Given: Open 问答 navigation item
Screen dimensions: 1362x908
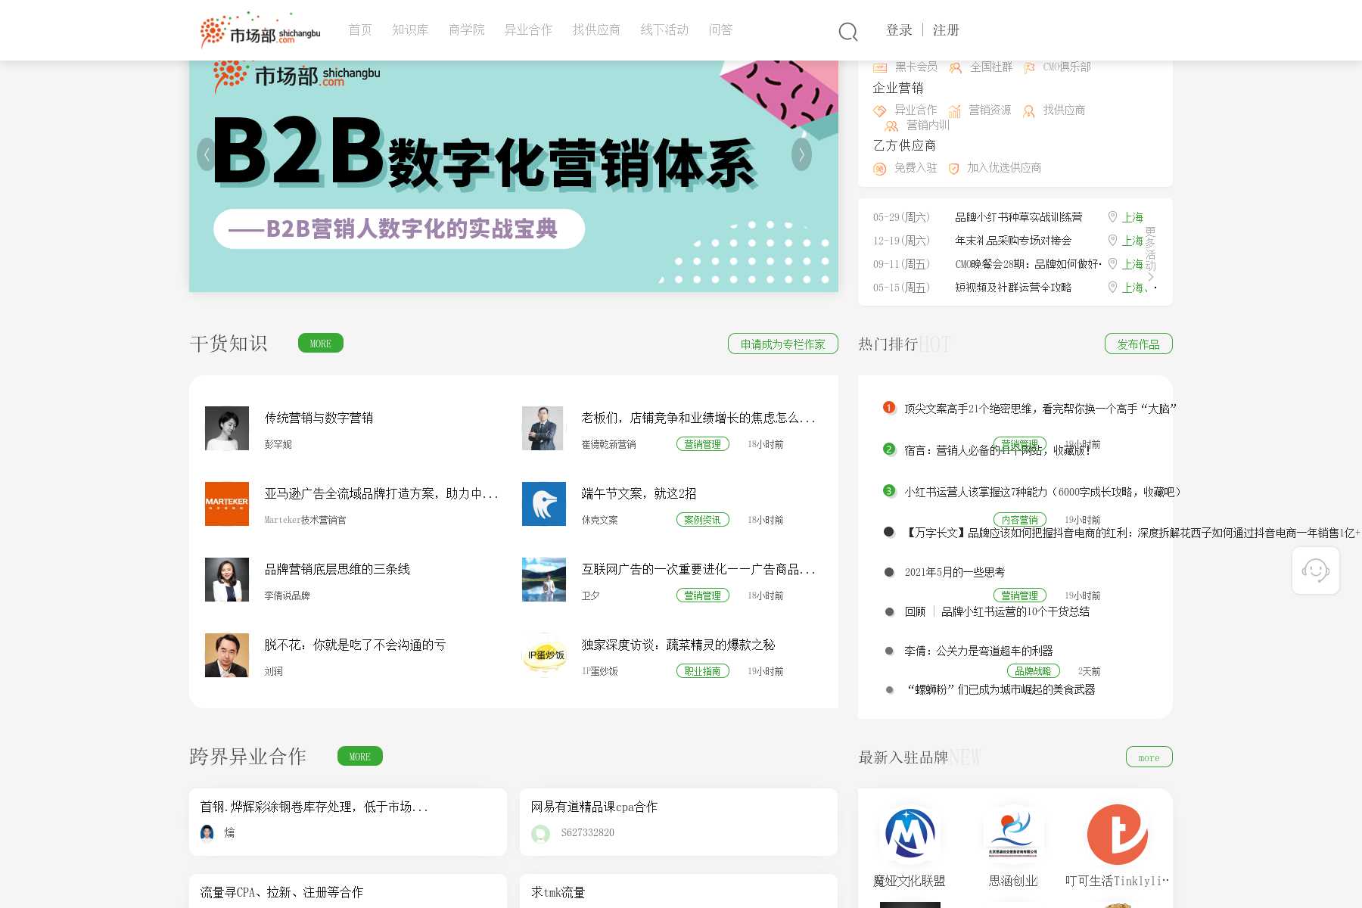Looking at the screenshot, I should pyautogui.click(x=720, y=30).
